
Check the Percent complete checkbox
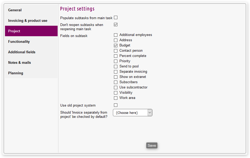click(116, 56)
